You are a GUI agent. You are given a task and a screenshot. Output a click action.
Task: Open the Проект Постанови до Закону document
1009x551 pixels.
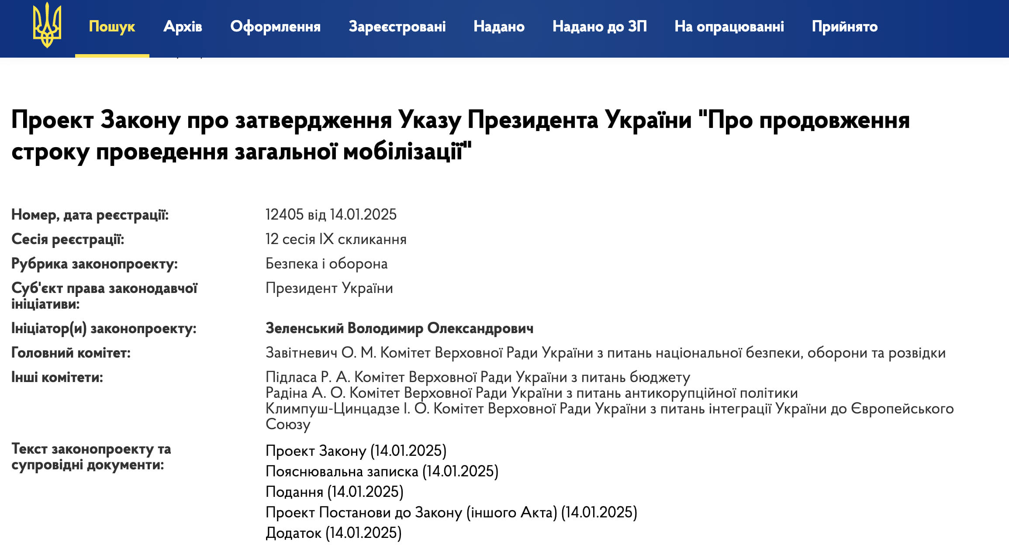(x=451, y=512)
